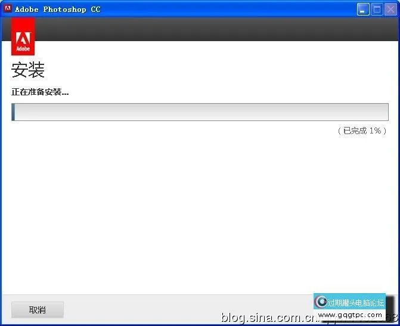Click the 过期罐头电脑论坛 watermark banner
400x326 pixels.
(349, 302)
